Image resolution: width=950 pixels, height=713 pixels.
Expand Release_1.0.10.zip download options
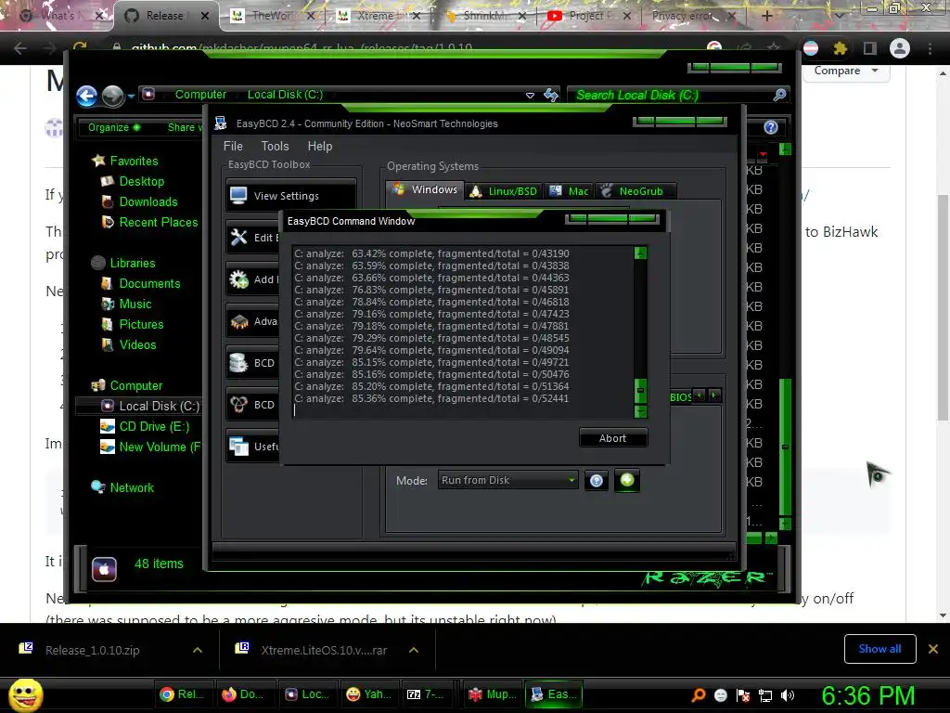coord(198,650)
